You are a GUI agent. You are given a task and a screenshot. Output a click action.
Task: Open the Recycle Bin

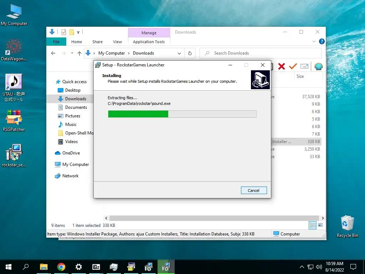(x=347, y=226)
